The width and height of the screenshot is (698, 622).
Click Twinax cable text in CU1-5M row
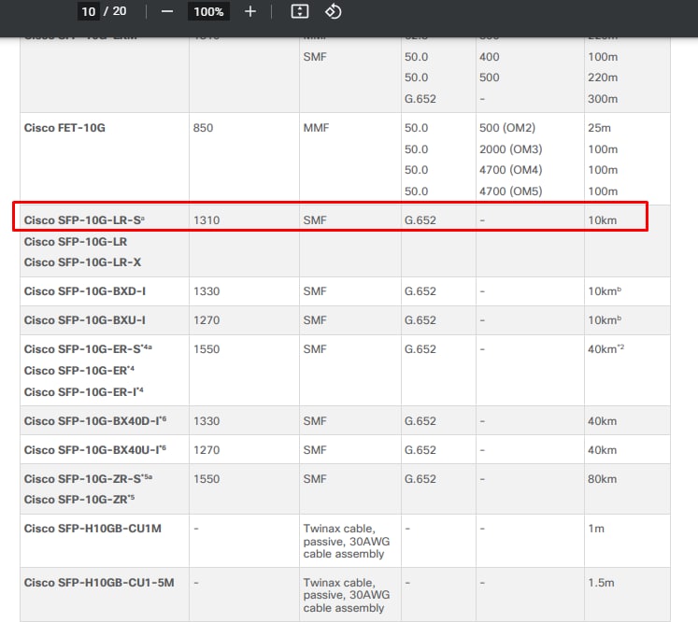tap(347, 595)
